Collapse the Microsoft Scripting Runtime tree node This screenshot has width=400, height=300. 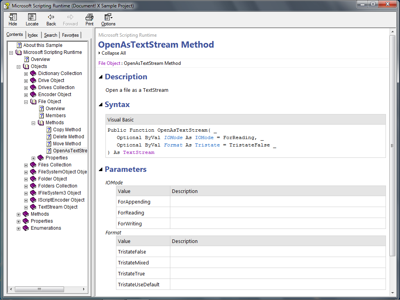[11, 53]
